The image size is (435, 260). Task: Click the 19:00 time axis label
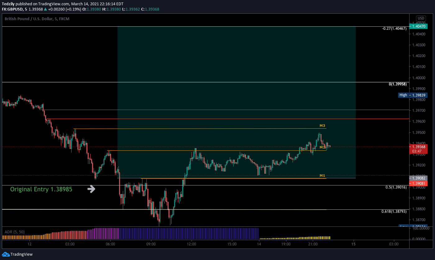coord(286,244)
